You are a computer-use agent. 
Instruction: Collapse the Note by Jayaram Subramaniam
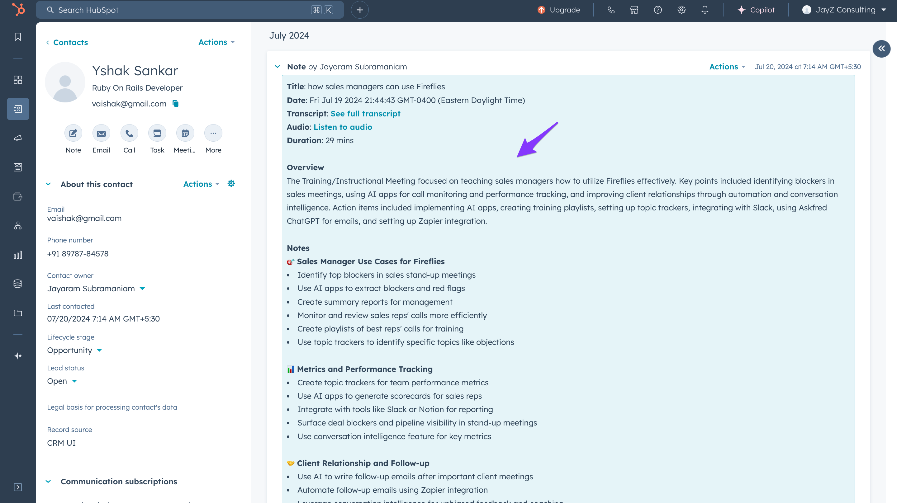pos(278,66)
